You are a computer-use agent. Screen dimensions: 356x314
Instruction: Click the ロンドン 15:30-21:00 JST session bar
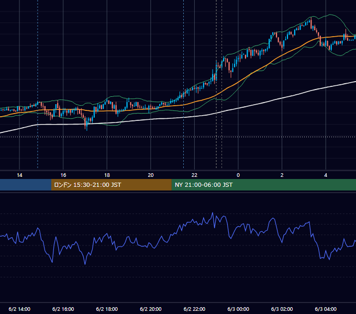click(x=111, y=185)
